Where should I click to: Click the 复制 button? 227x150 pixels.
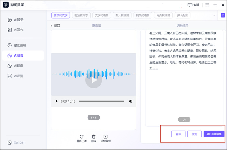[x=195, y=134]
